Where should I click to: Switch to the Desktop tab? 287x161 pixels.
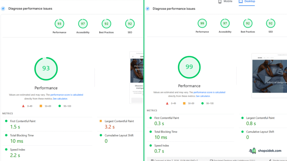(x=247, y=1)
